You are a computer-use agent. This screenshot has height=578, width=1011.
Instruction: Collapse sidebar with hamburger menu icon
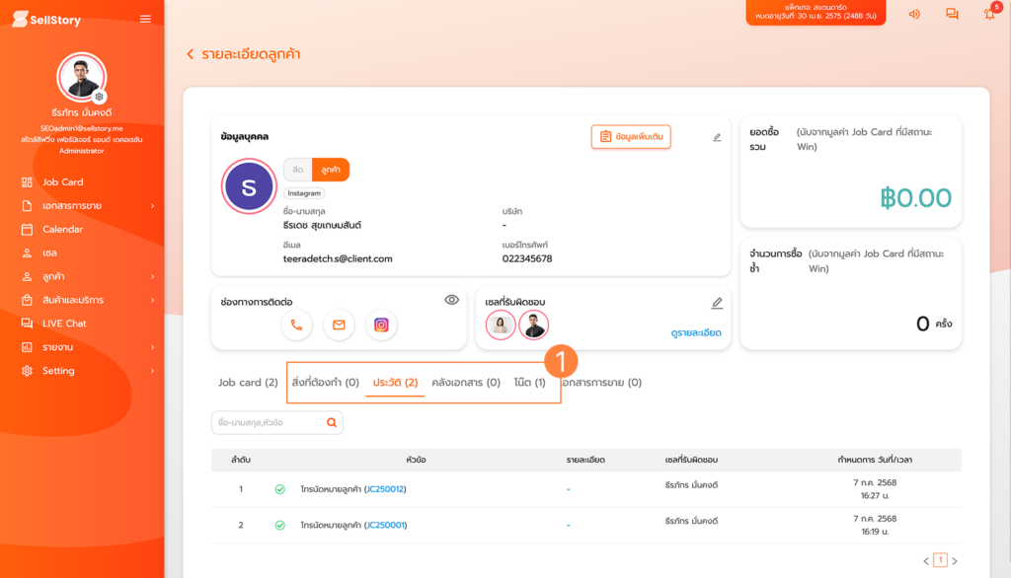145,20
